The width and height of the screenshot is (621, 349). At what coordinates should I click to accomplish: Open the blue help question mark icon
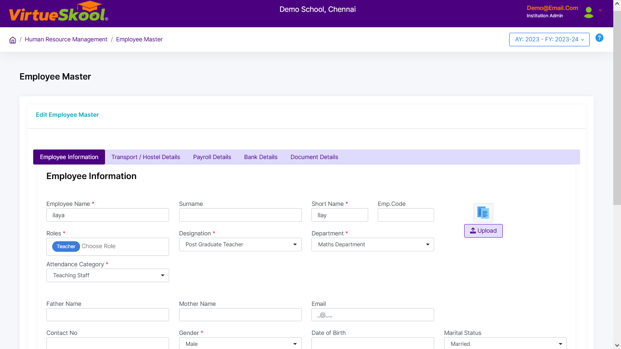[x=599, y=38]
